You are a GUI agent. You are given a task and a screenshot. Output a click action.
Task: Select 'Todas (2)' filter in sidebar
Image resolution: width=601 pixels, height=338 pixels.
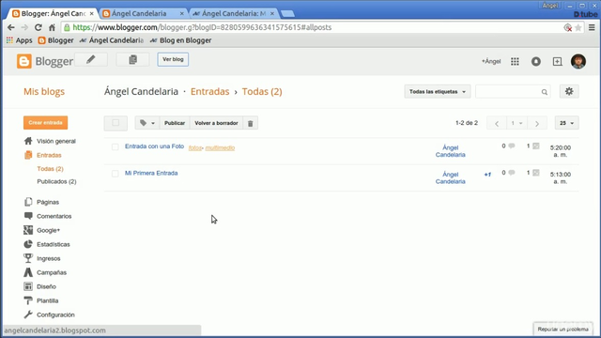pos(50,169)
